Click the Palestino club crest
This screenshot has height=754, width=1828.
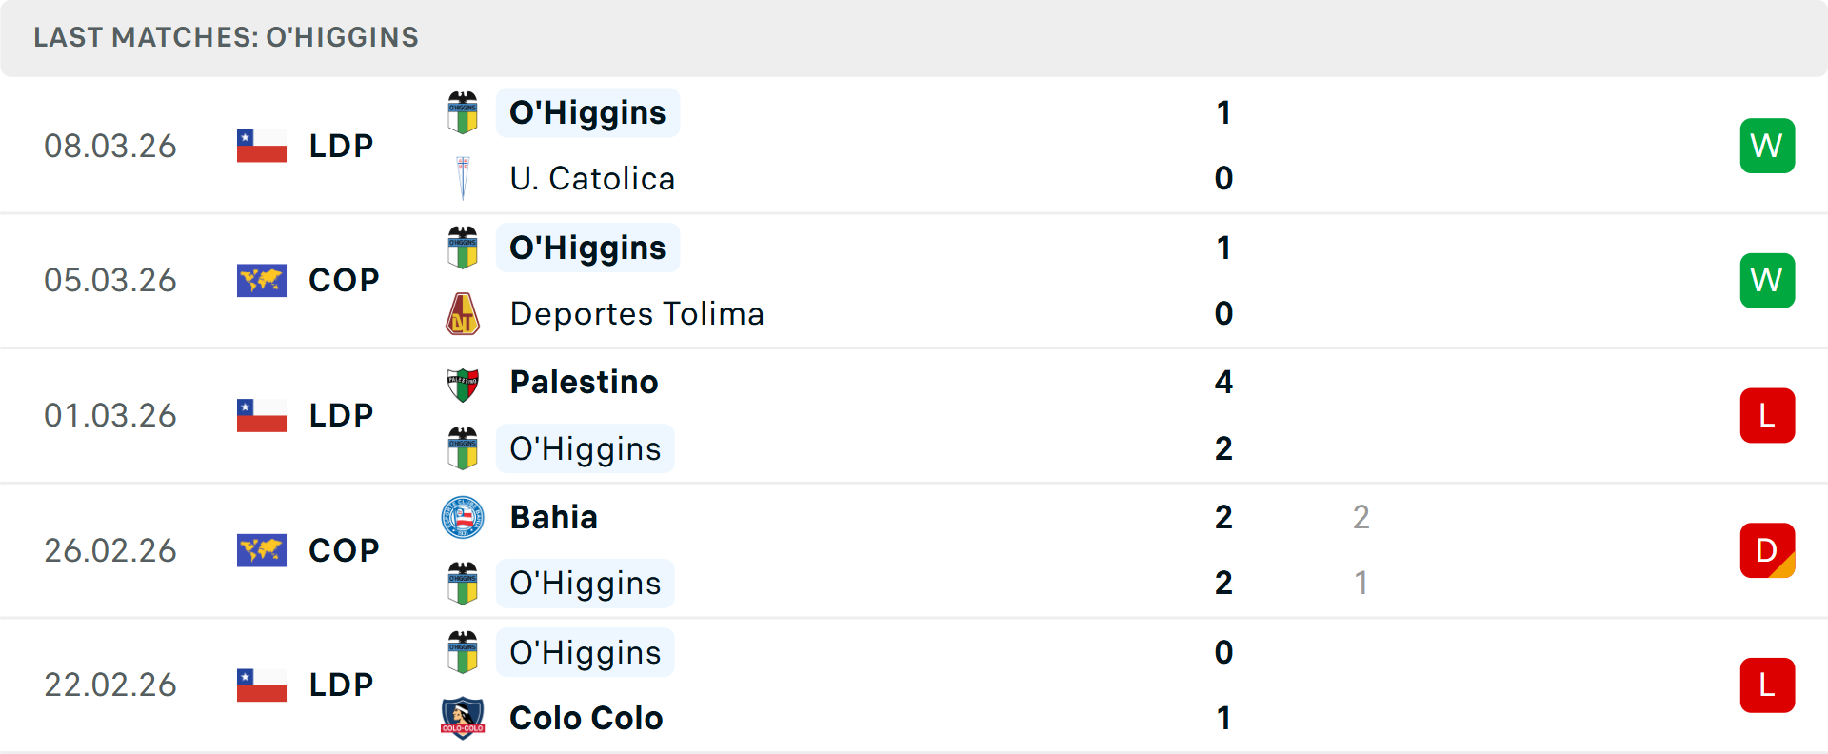463,383
